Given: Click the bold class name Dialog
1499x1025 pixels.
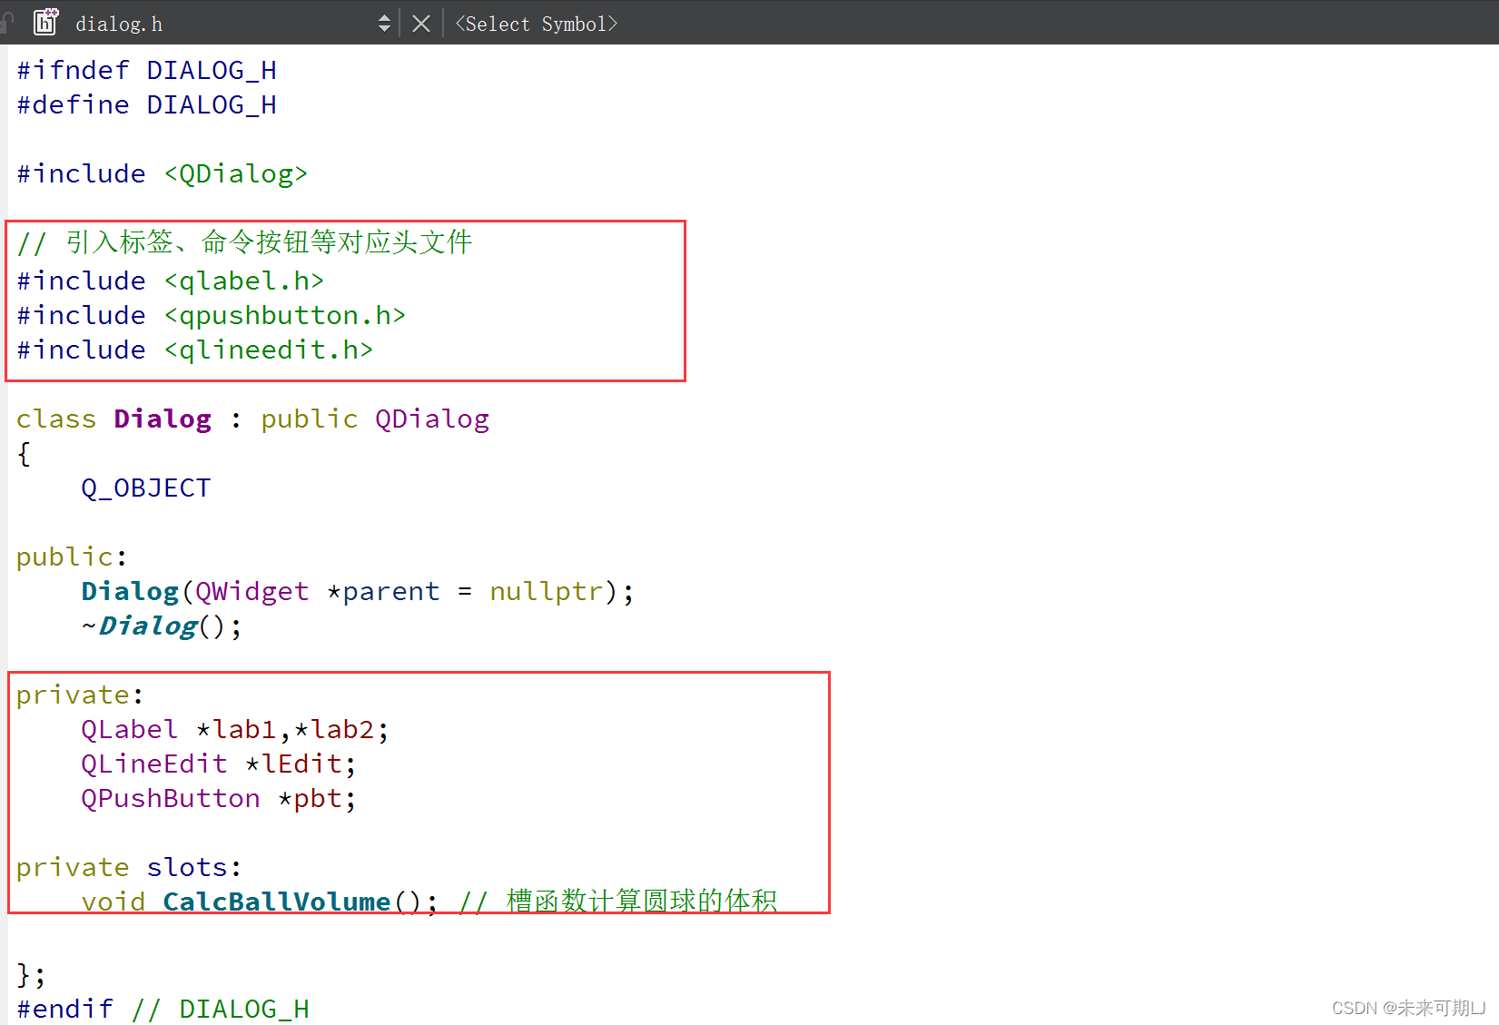Looking at the screenshot, I should 163,419.
